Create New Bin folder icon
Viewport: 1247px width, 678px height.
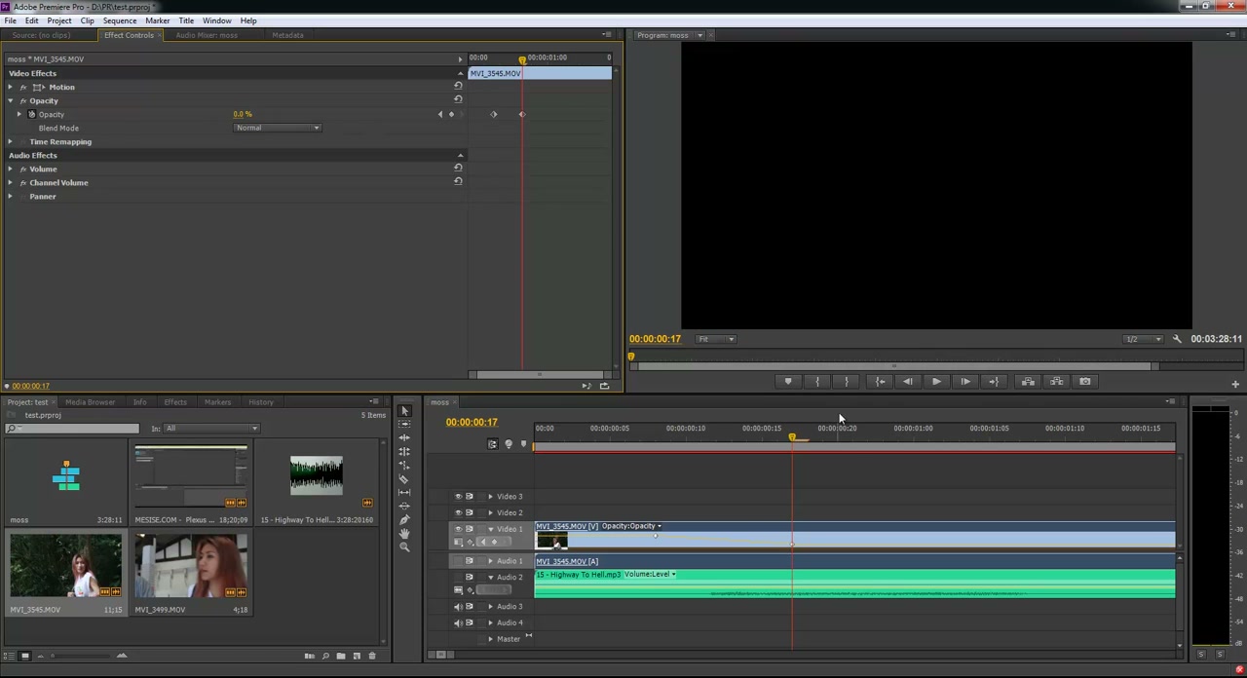point(341,656)
